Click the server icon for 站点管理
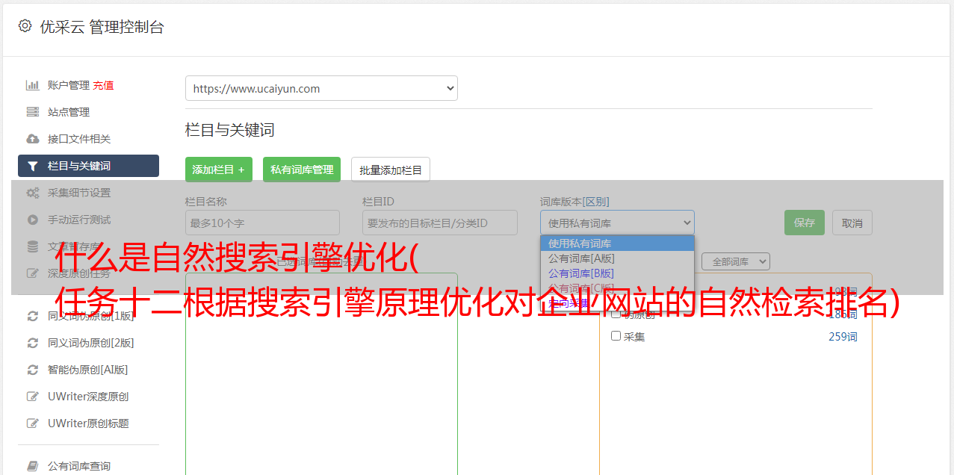The width and height of the screenshot is (954, 475). pos(33,112)
